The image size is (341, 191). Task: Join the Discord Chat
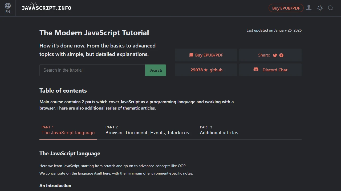(275, 70)
